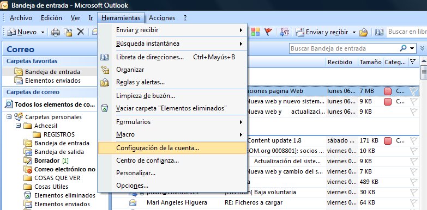Image resolution: width=427 pixels, height=210 pixels.
Task: Click the flag status column header icon
Action: pyautogui.click(x=413, y=61)
